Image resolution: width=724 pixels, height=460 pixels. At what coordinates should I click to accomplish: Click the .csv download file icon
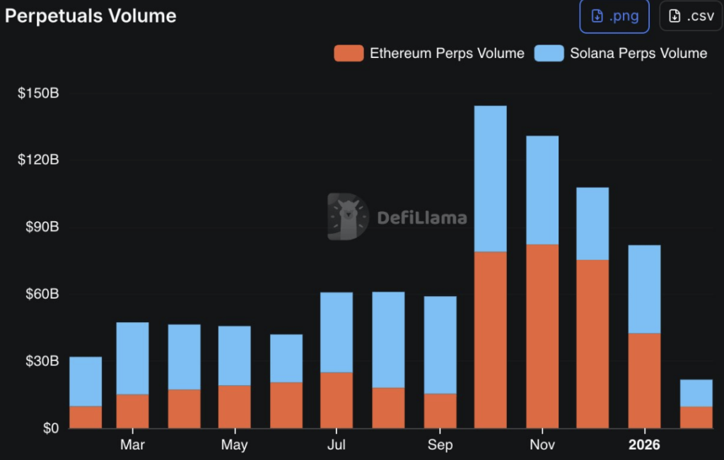675,16
